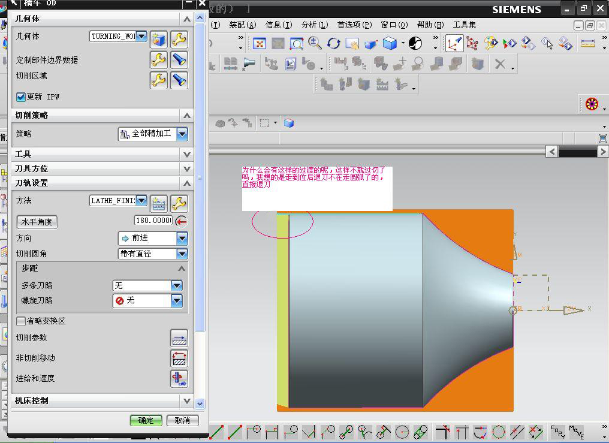The height and width of the screenshot is (443, 609).
Task: Click shaded cube display style icon
Action: 390,44
